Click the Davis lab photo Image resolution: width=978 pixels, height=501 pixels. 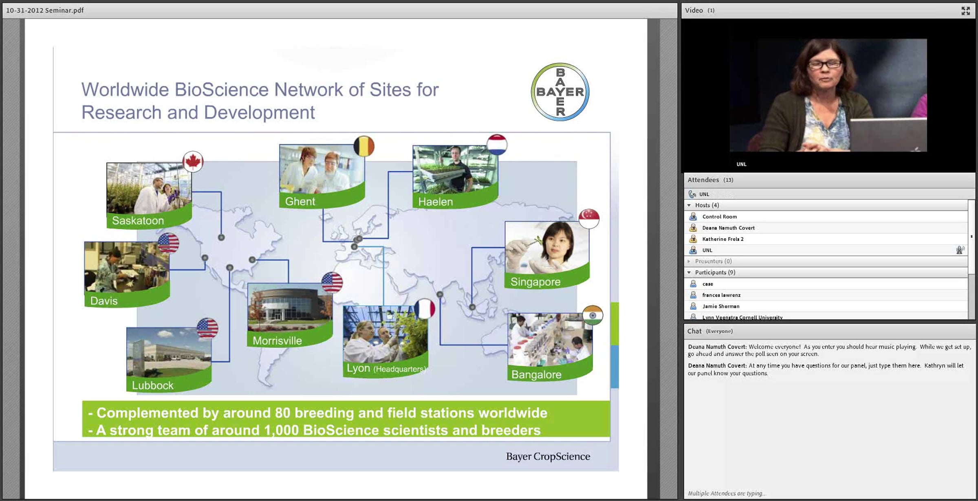pos(126,267)
